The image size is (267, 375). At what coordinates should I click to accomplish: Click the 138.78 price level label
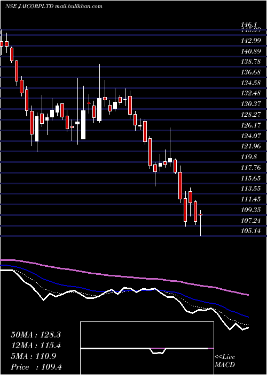251,62
